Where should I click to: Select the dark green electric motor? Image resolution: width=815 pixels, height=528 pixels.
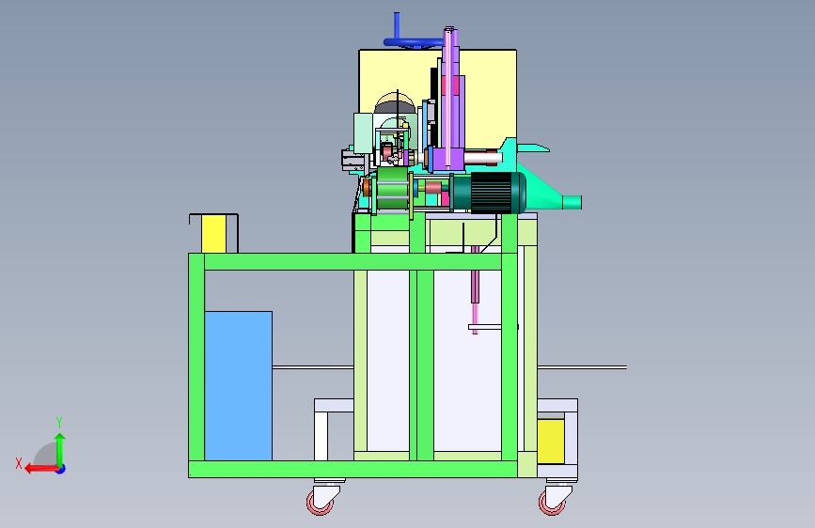pyautogui.click(x=488, y=193)
